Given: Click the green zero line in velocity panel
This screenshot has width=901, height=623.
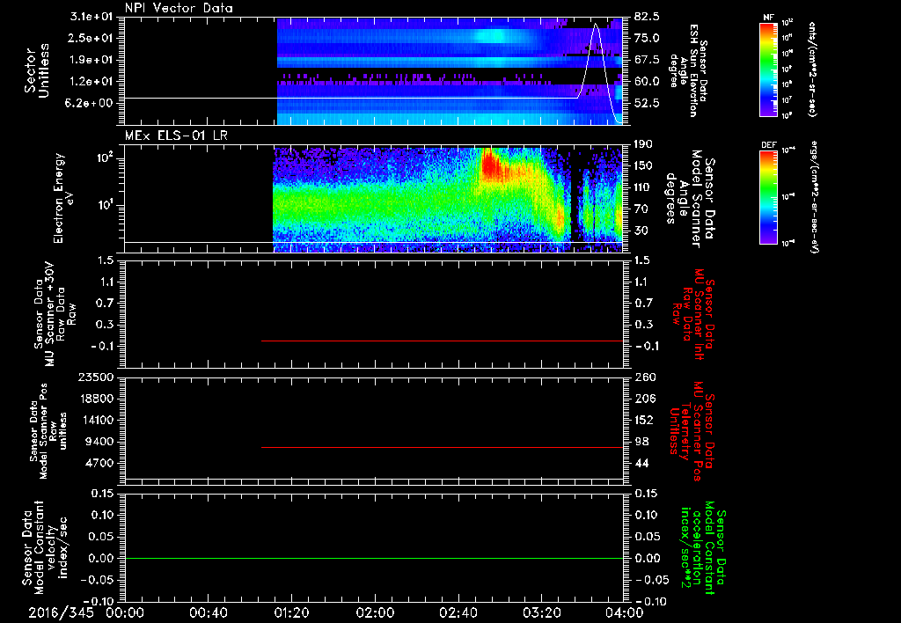Looking at the screenshot, I should [x=374, y=558].
